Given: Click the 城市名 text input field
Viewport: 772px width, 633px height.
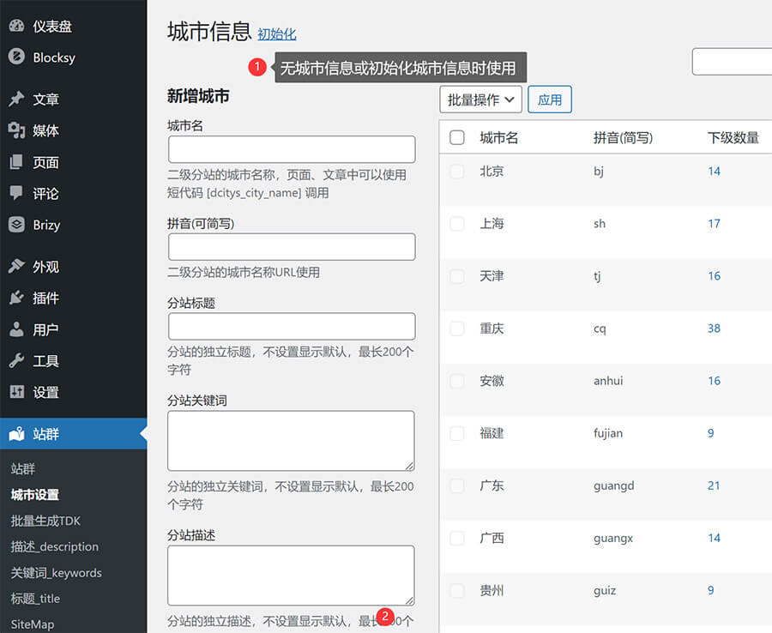Looking at the screenshot, I should click(292, 149).
